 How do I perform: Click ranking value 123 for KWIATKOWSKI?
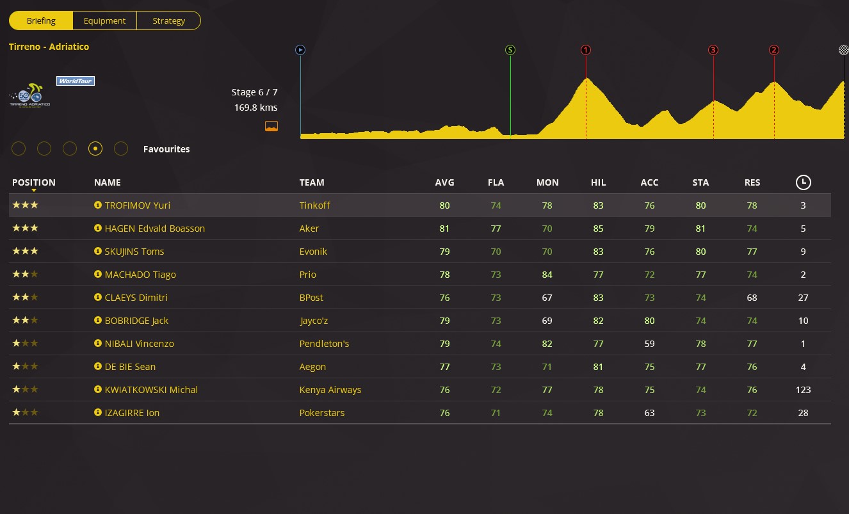[803, 390]
